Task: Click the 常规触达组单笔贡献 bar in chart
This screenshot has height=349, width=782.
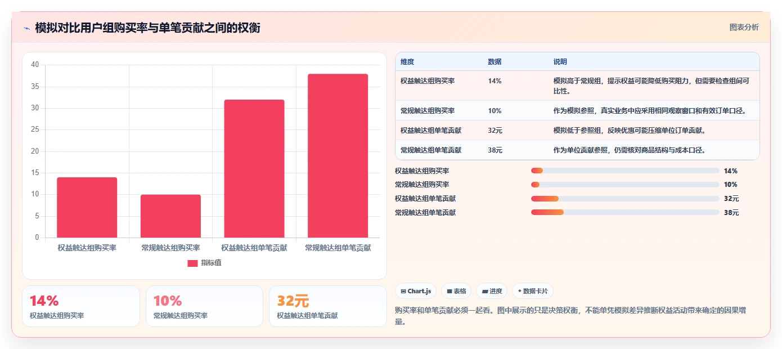Action: [338, 156]
